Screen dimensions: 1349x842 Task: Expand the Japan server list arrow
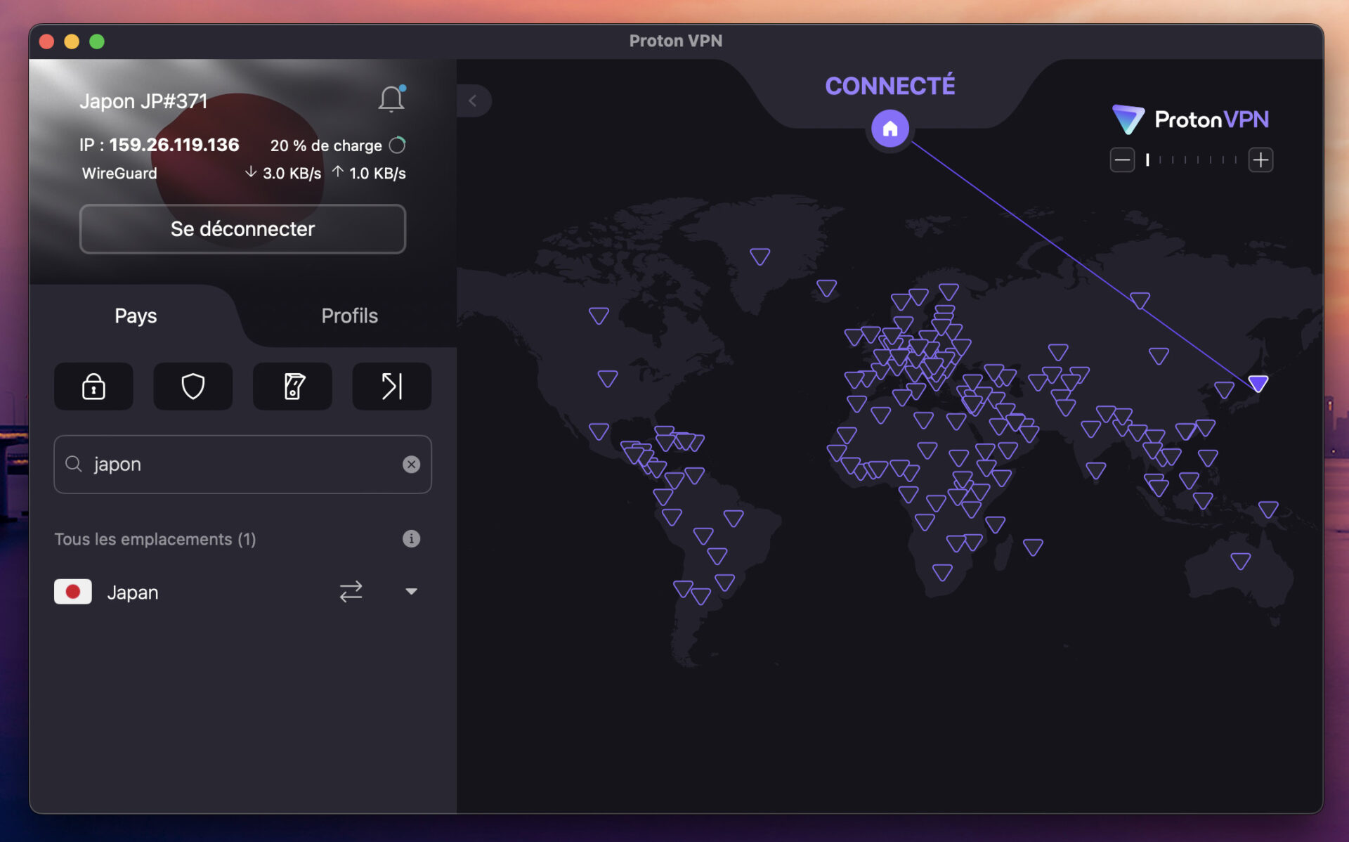point(411,591)
